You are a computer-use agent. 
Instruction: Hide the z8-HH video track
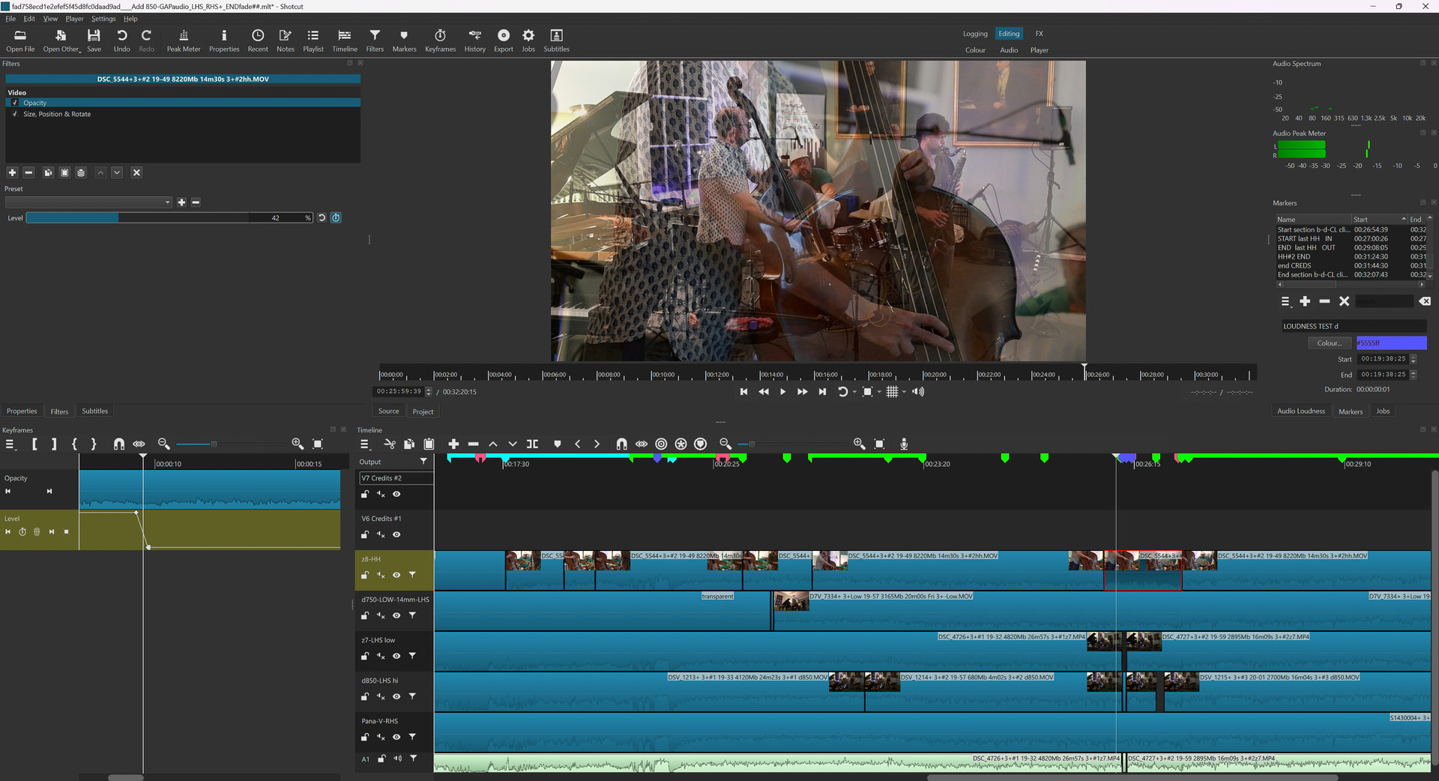pyautogui.click(x=396, y=575)
